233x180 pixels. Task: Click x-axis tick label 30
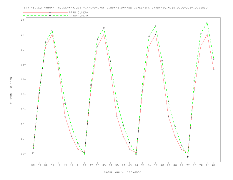(x=97, y=165)
